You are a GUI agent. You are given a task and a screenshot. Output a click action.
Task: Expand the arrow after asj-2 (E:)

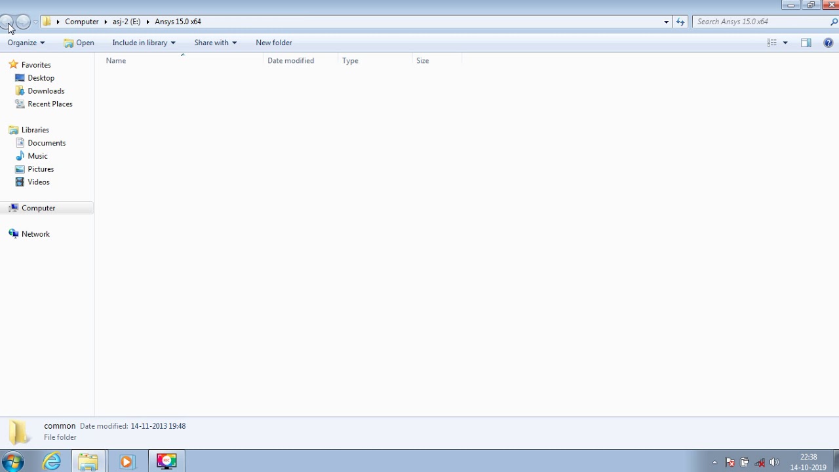click(x=147, y=22)
